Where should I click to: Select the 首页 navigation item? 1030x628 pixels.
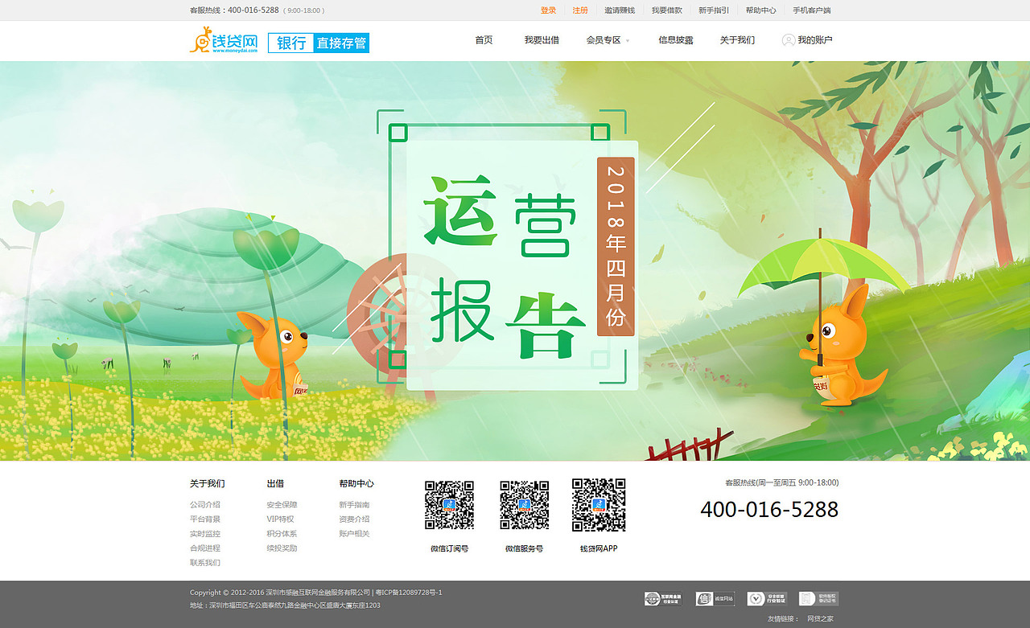(x=484, y=40)
